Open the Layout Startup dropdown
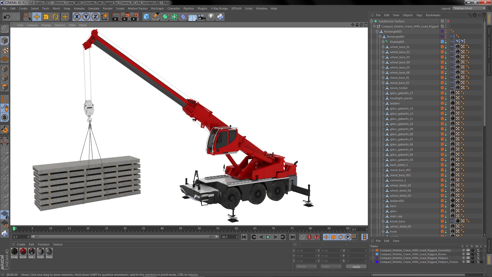 coord(469,8)
